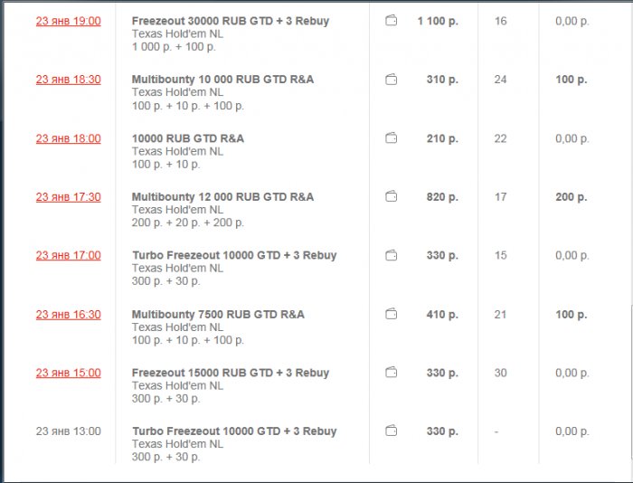This screenshot has height=483, width=633.
Task: Select Multibounty 7500 RUB GTD R&A title
Action: click(218, 315)
